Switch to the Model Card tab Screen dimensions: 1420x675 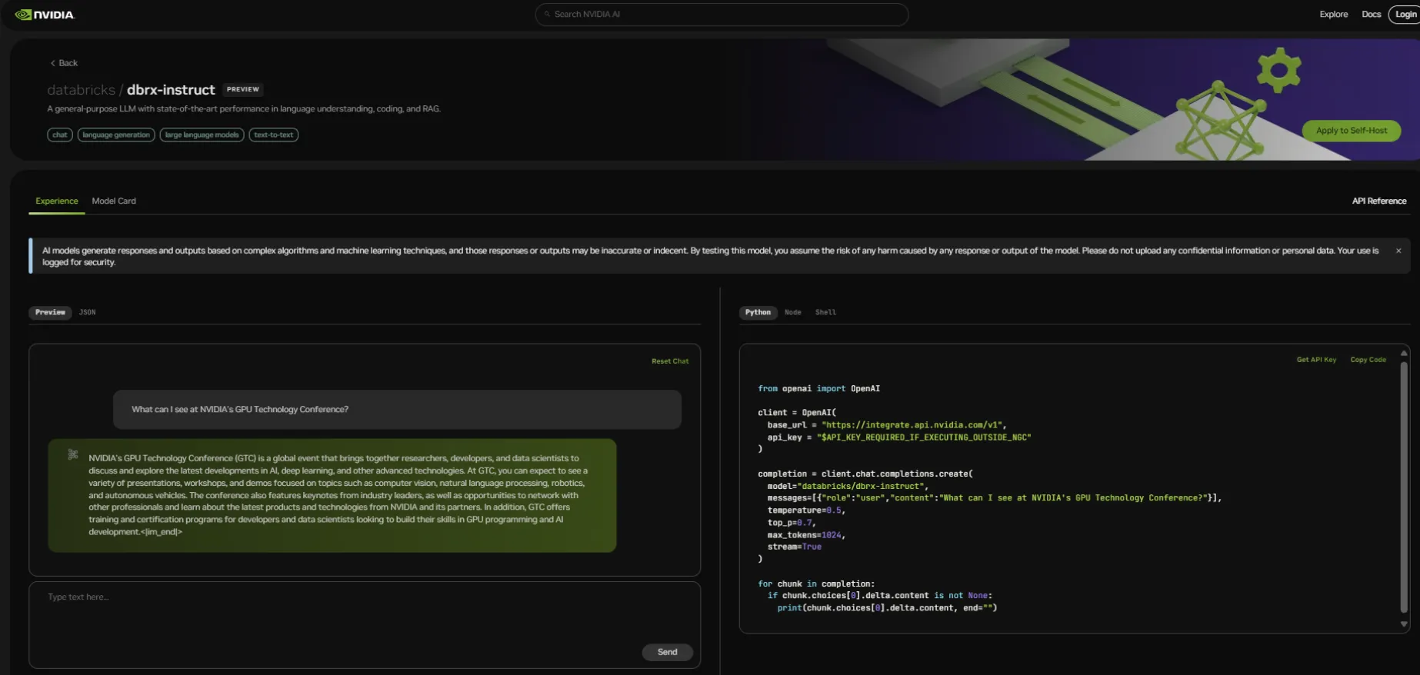point(114,201)
